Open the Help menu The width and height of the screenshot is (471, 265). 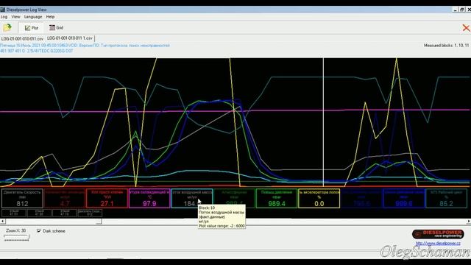point(50,17)
